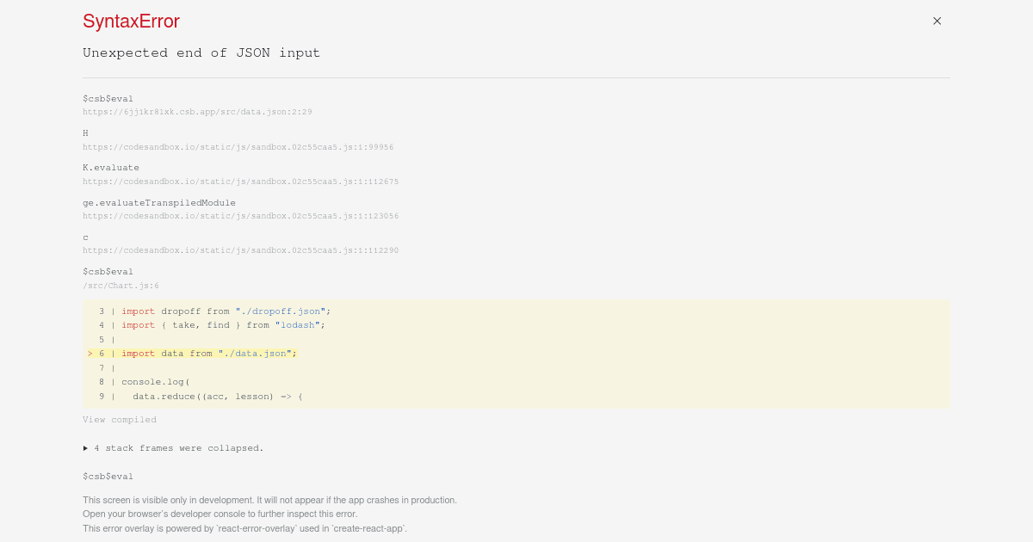Select the Unexpected end of JSON input message
Viewport: 1033px width, 542px height.
pyautogui.click(x=201, y=52)
